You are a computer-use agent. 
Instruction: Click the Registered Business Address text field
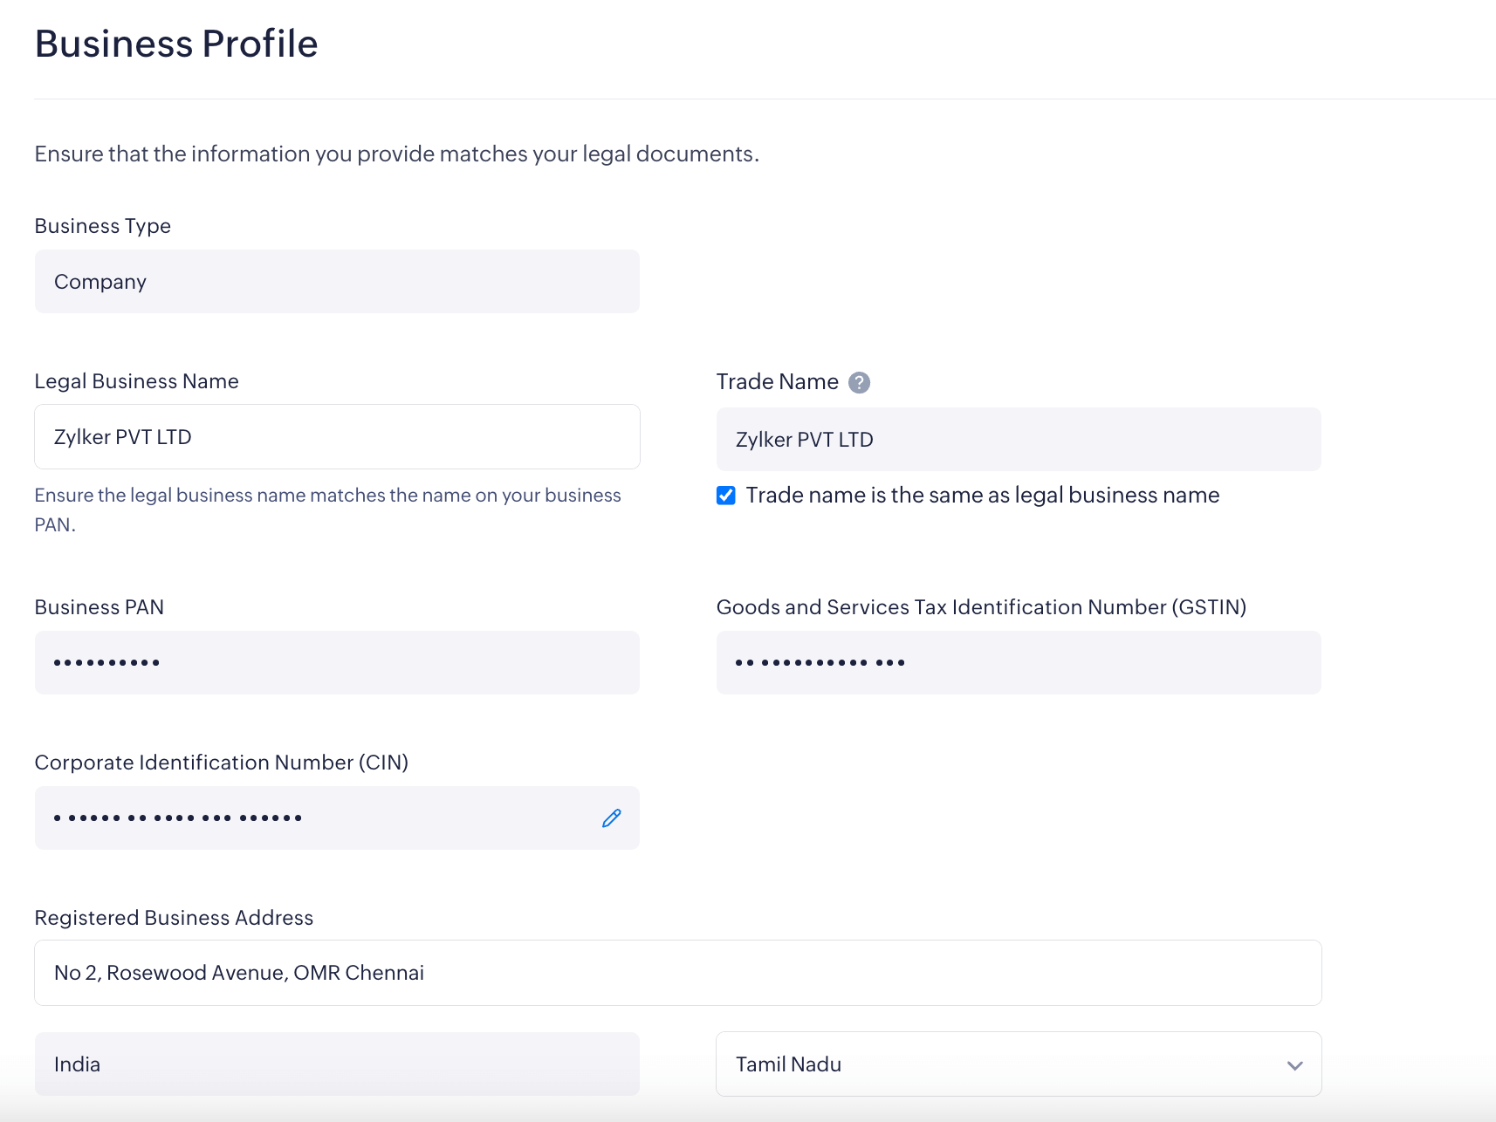coord(677,973)
